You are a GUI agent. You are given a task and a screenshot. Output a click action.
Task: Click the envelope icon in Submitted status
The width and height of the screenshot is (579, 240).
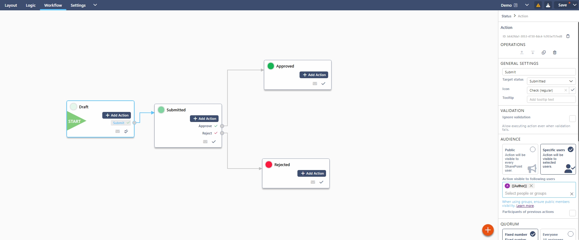coord(205,142)
